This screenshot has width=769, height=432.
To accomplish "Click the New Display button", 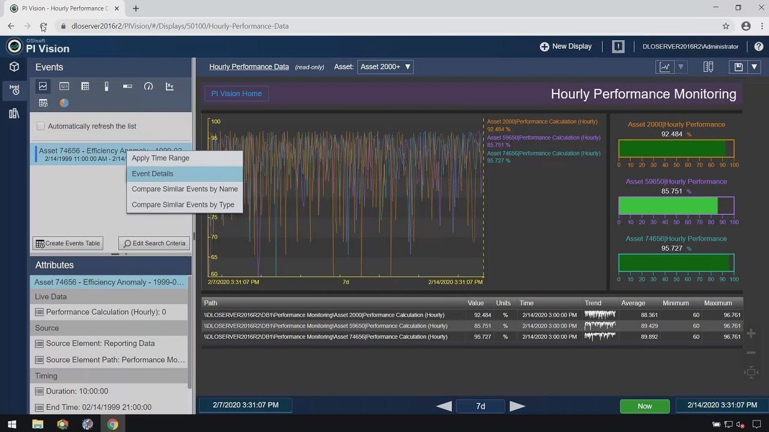I will coord(565,46).
